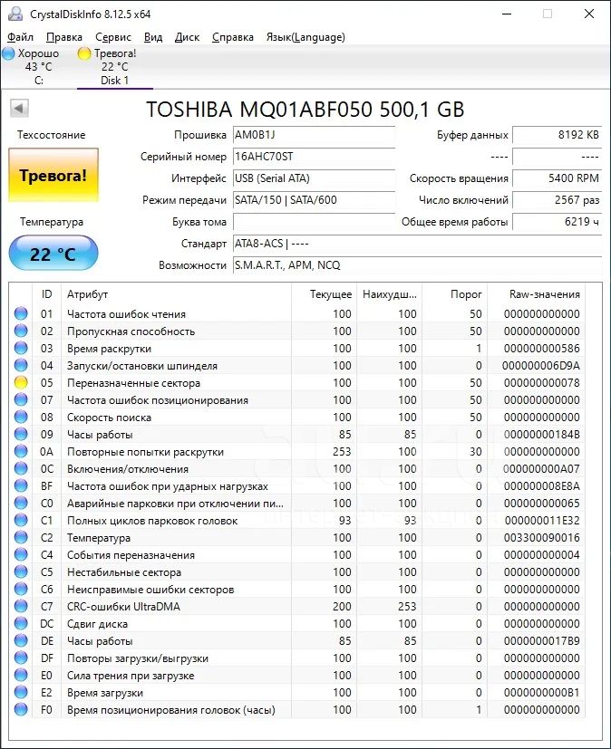Select the Повторные попытки раскрутки row
611x749 pixels.
pos(297,451)
